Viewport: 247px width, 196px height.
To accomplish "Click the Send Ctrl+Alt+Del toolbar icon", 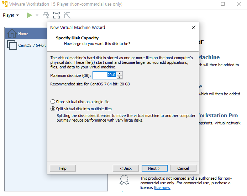I will pyautogui.click(x=46, y=15).
